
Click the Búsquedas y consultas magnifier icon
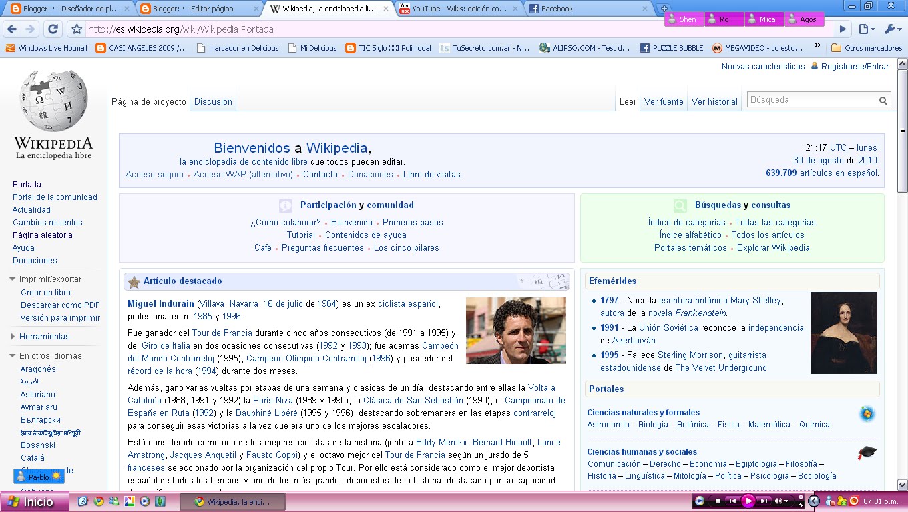(680, 206)
